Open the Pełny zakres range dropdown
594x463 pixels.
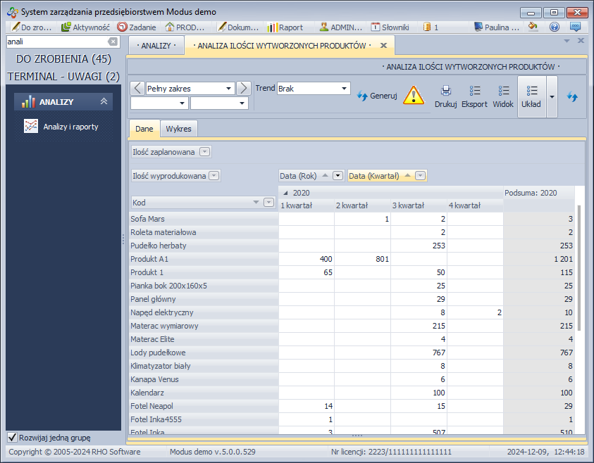tap(229, 89)
